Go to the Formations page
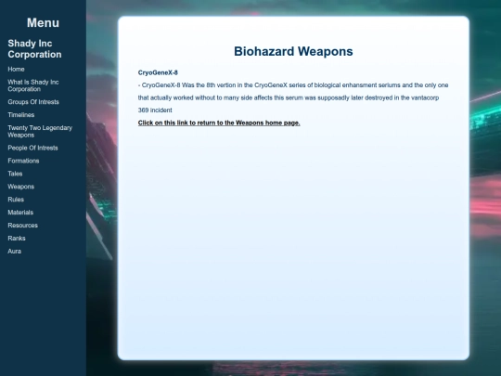 23,161
